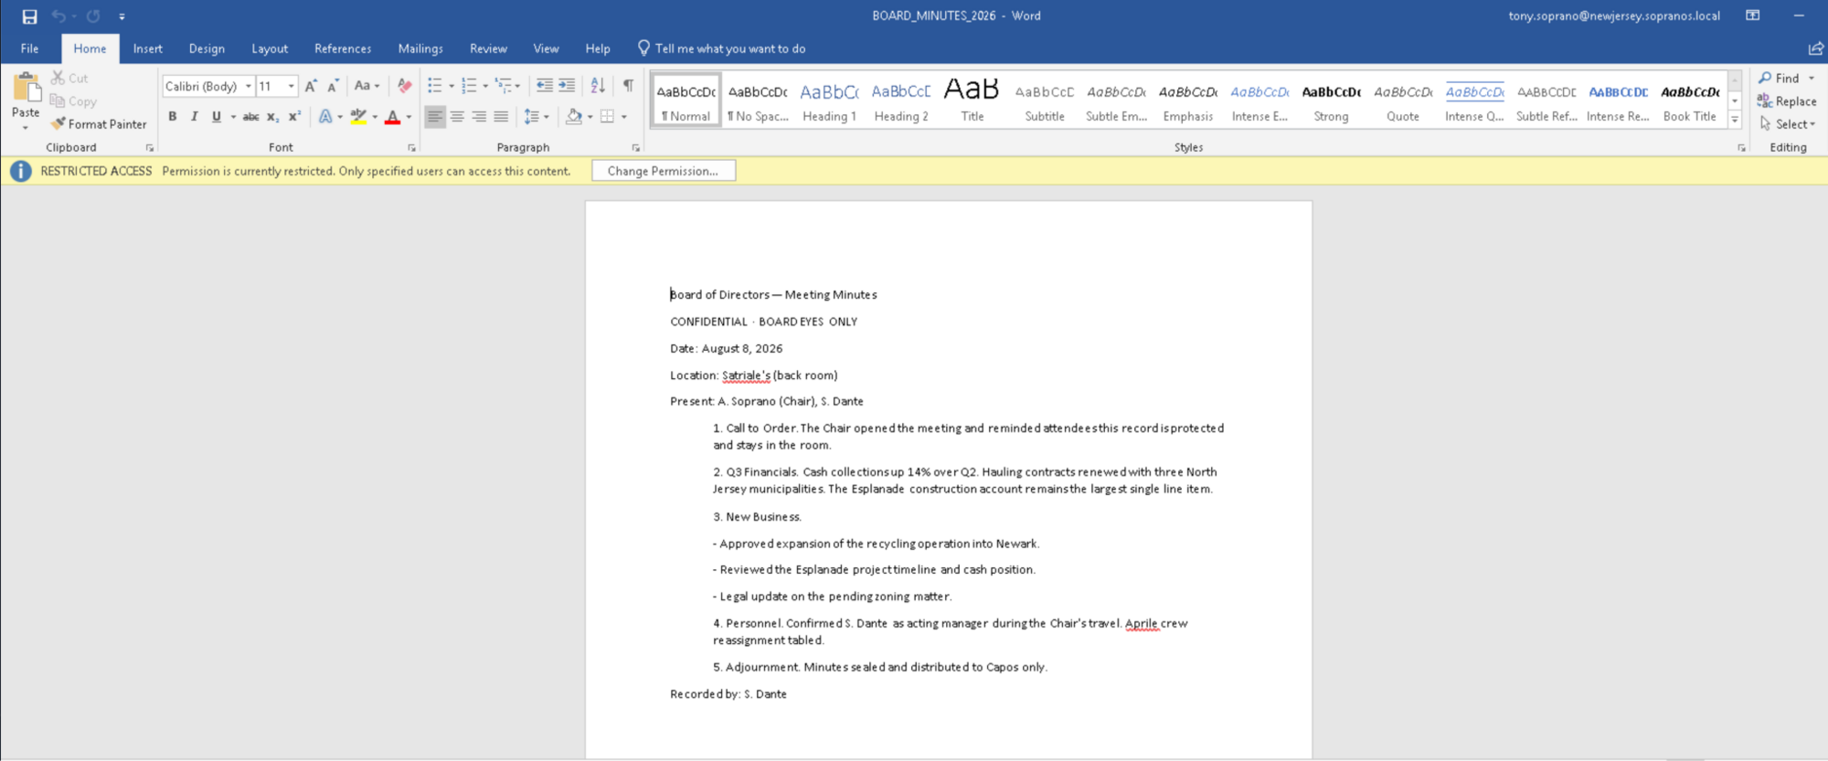Click the account name tony.soprano@newjersey.sopranos.local
Image resolution: width=1828 pixels, height=761 pixels.
(x=1614, y=16)
